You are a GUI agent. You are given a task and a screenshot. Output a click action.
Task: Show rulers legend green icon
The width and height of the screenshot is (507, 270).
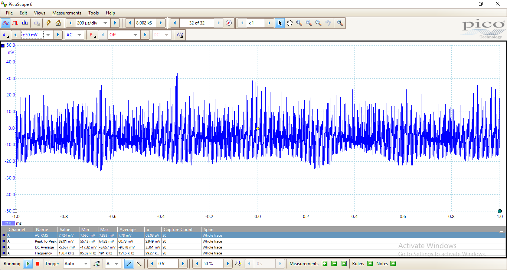[370, 264]
